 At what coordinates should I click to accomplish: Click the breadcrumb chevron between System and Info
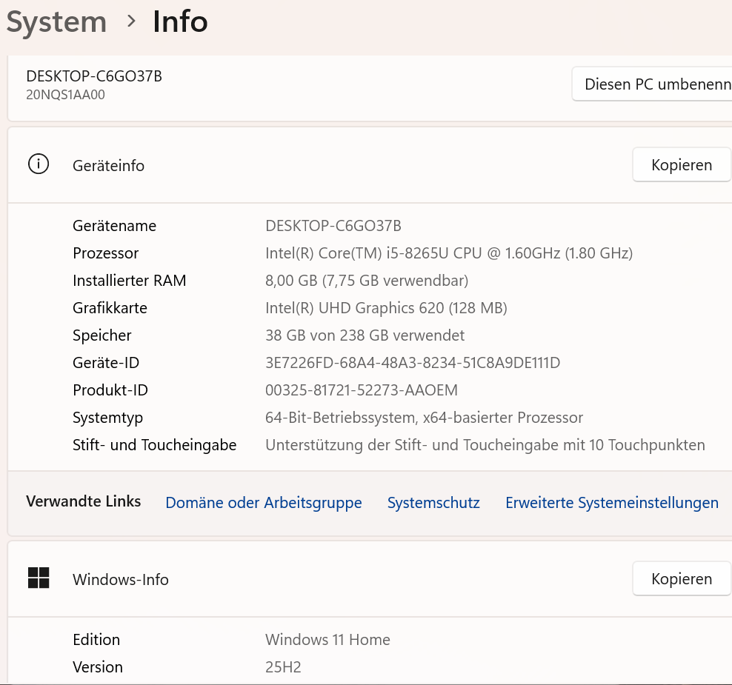[131, 21]
